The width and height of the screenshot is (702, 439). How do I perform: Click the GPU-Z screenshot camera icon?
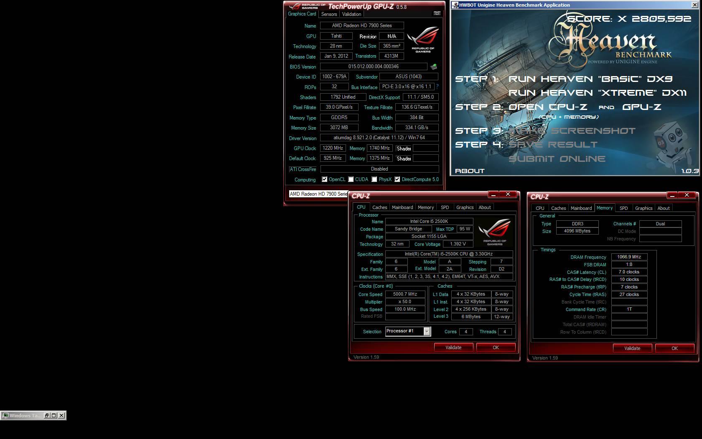pos(437,13)
